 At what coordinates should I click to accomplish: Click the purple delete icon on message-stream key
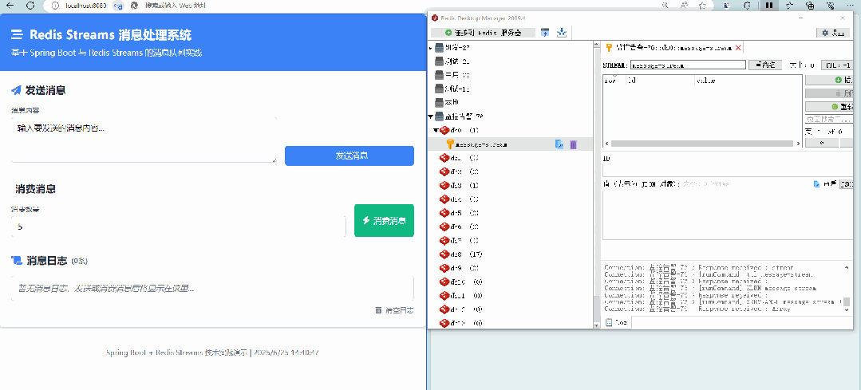(x=573, y=144)
